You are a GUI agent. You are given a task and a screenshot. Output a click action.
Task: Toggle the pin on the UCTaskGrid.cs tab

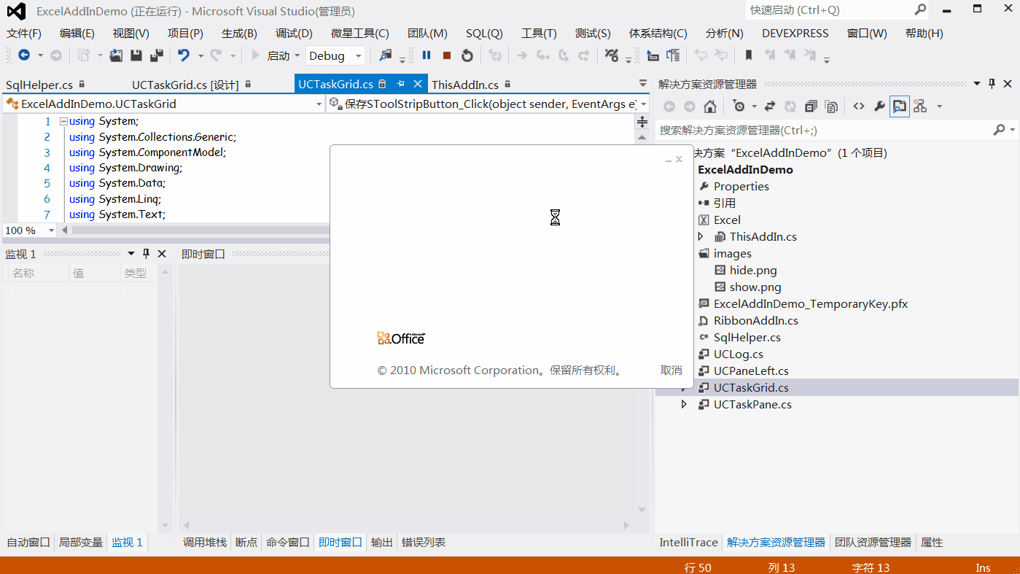tap(400, 85)
